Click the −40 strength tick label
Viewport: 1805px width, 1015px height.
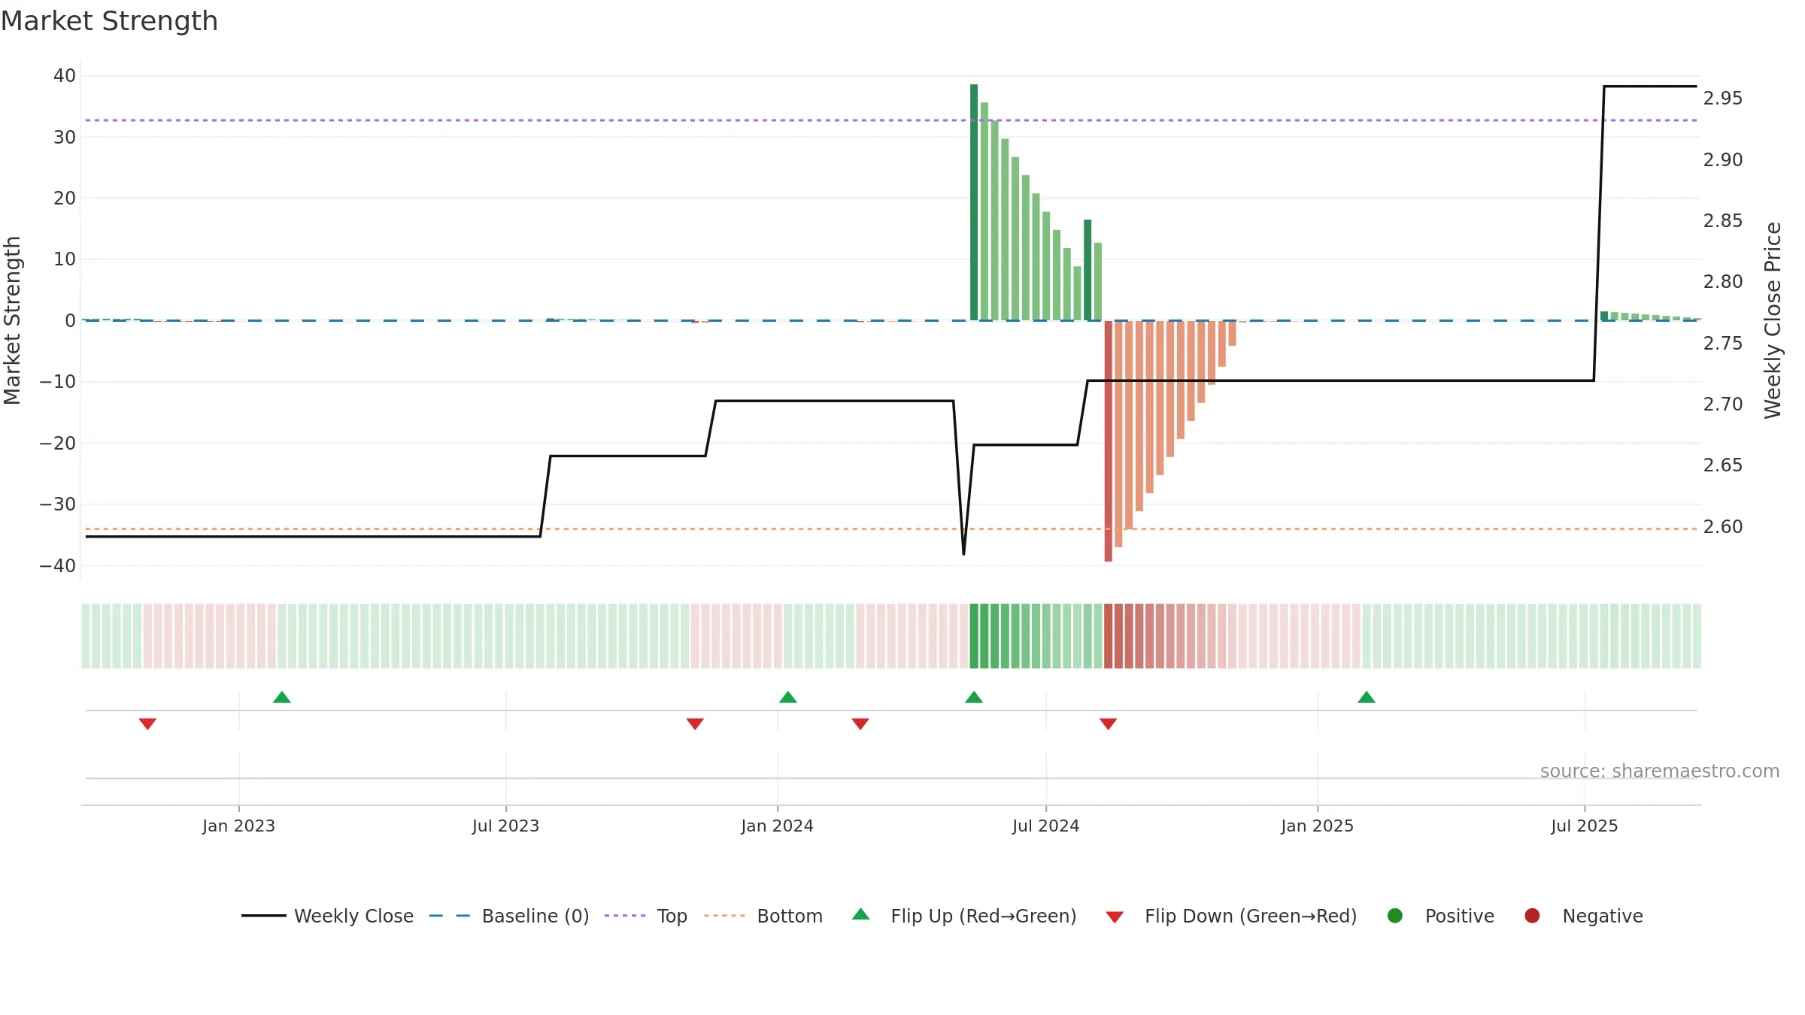[x=58, y=565]
